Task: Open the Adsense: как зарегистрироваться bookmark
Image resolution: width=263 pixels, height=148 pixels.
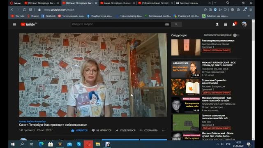Action: (215, 16)
